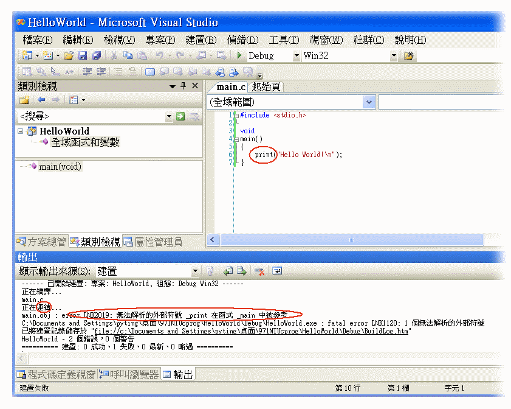This screenshot has height=409, width=511.
Task: Go to the next message in Output
Action: pyautogui.click(x=242, y=271)
